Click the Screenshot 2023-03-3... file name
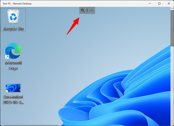Image resolution: width=174 pixels, height=126 pixels. [x=13, y=99]
